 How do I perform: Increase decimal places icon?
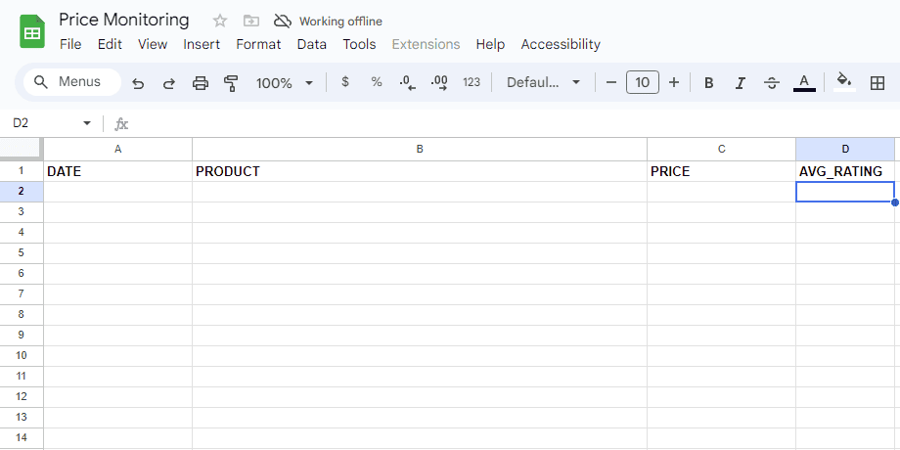[439, 83]
